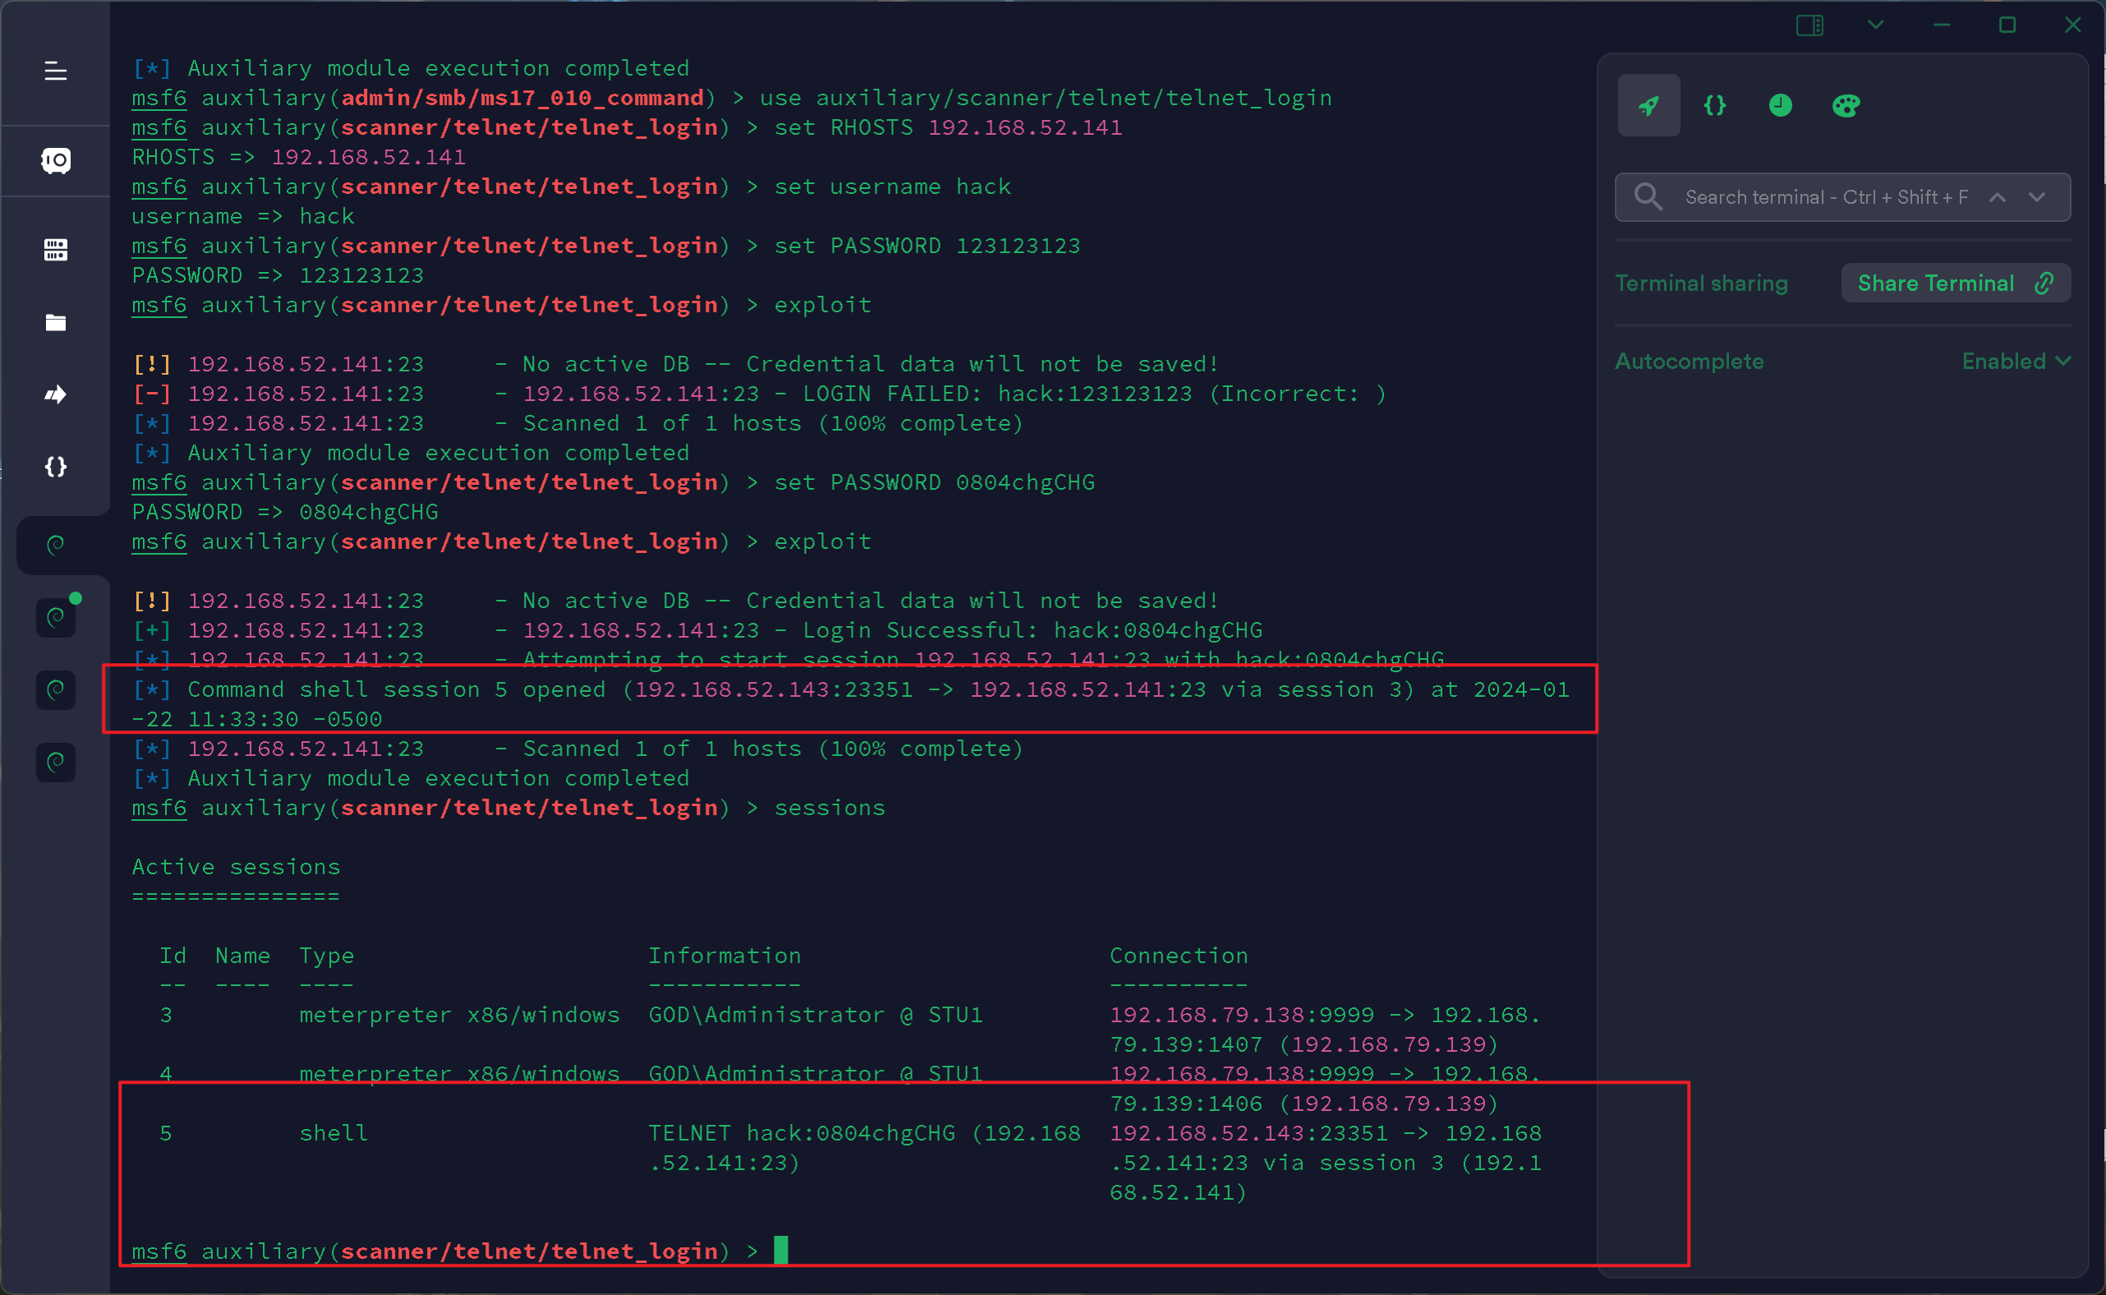
Task: Open the palette theme tab in the right panel
Action: [1846, 105]
